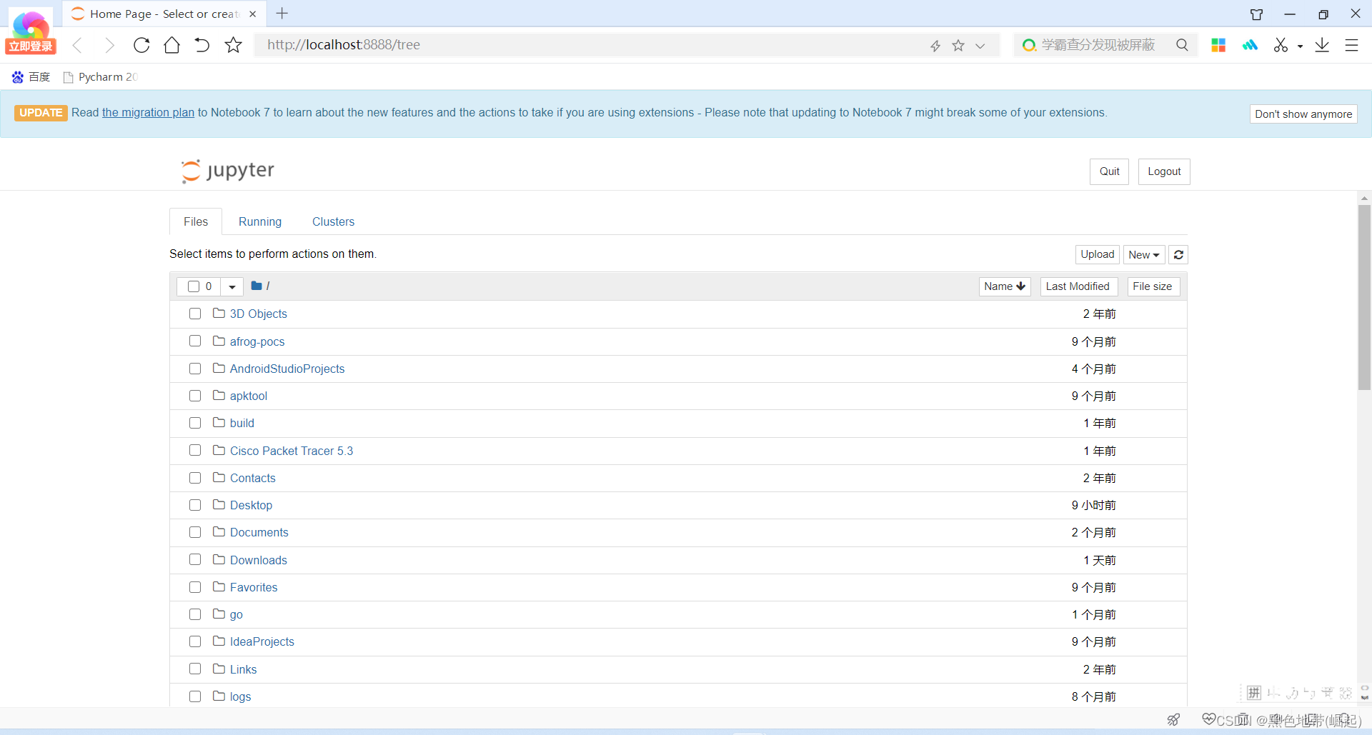
Task: Sort files by Last Modified
Action: click(x=1078, y=286)
